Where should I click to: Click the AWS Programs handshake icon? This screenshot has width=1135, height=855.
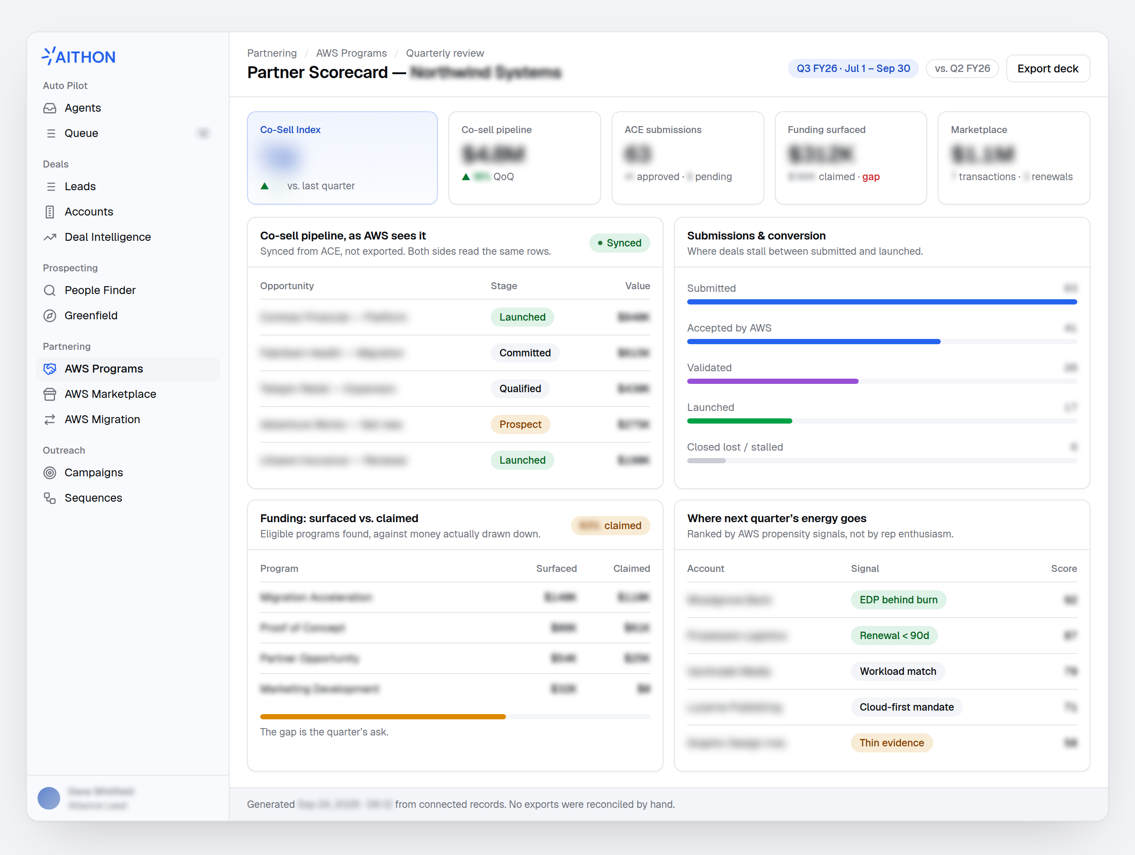[50, 369]
